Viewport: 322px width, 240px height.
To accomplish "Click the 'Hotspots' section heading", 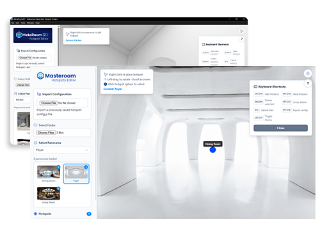I will pyautogui.click(x=45, y=214).
